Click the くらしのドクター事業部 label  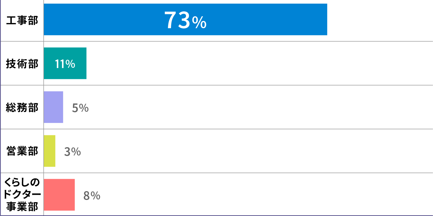pos(22,195)
